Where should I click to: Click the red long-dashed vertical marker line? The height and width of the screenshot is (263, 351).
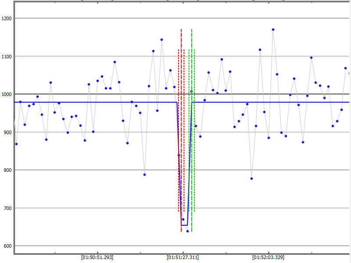point(181,131)
